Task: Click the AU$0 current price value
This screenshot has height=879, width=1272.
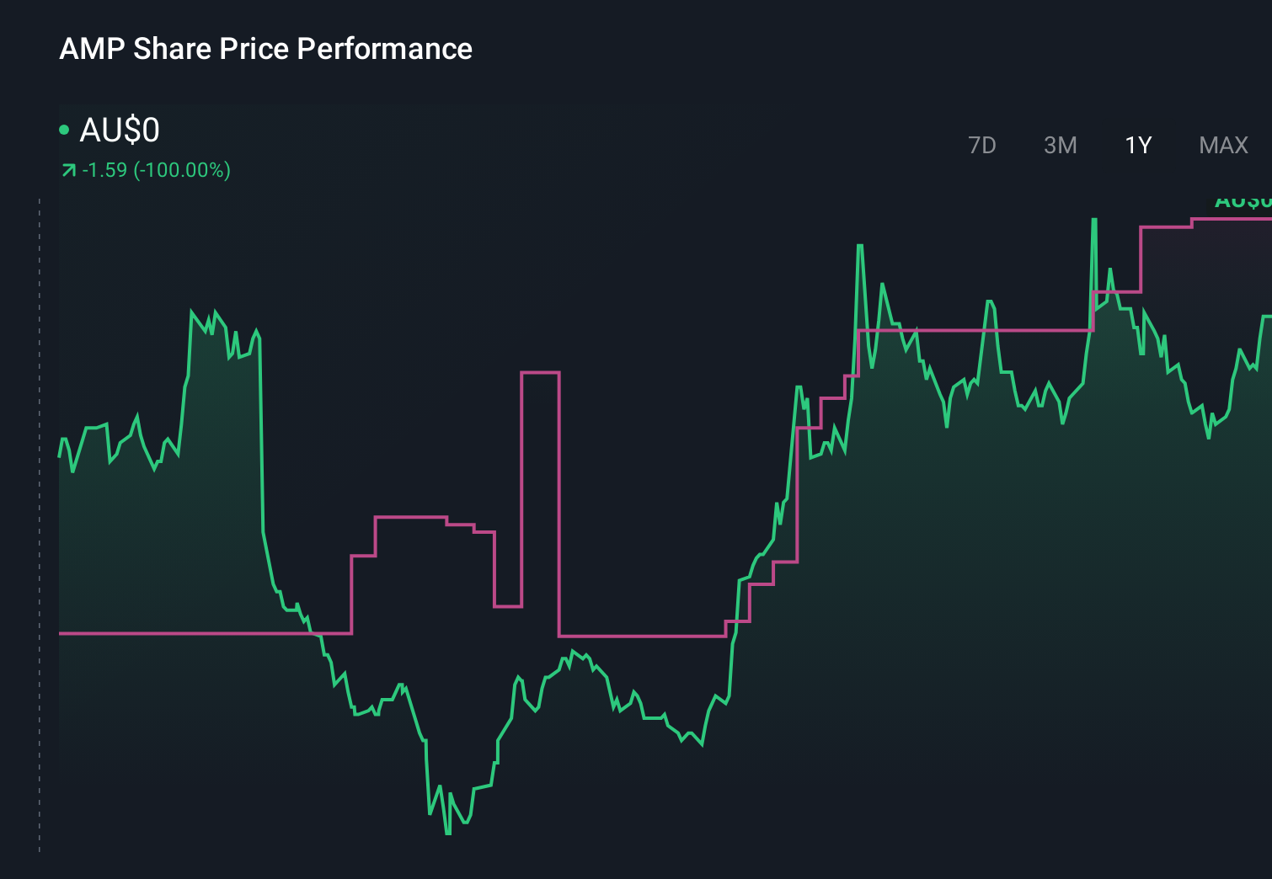Action: pos(120,130)
